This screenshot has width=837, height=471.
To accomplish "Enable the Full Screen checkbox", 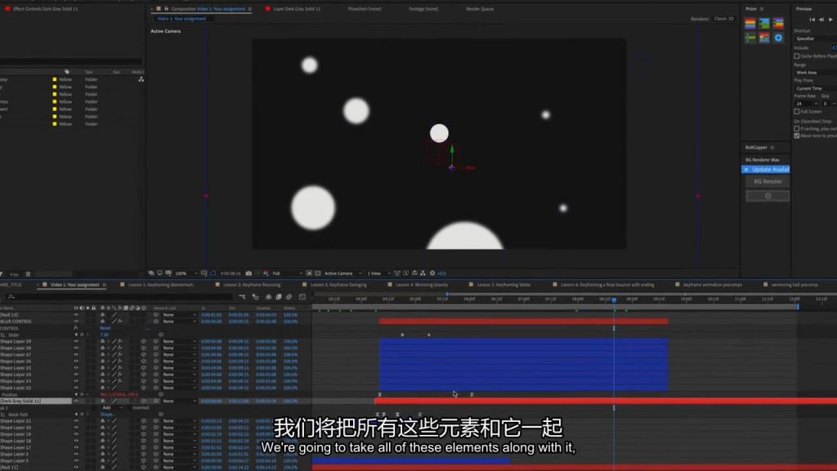I will 796,111.
